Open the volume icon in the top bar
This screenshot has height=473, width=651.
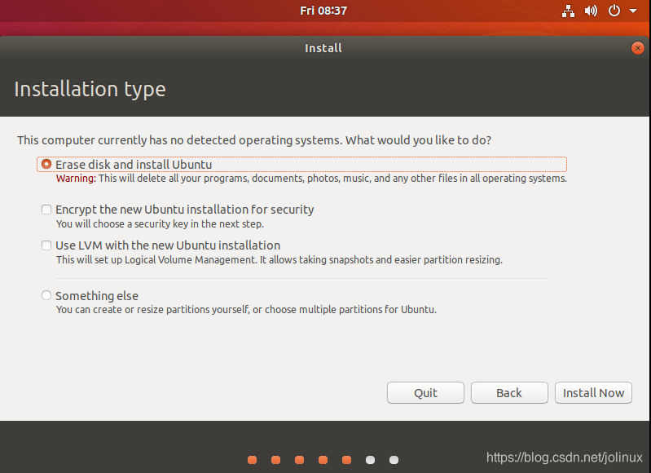[x=591, y=11]
